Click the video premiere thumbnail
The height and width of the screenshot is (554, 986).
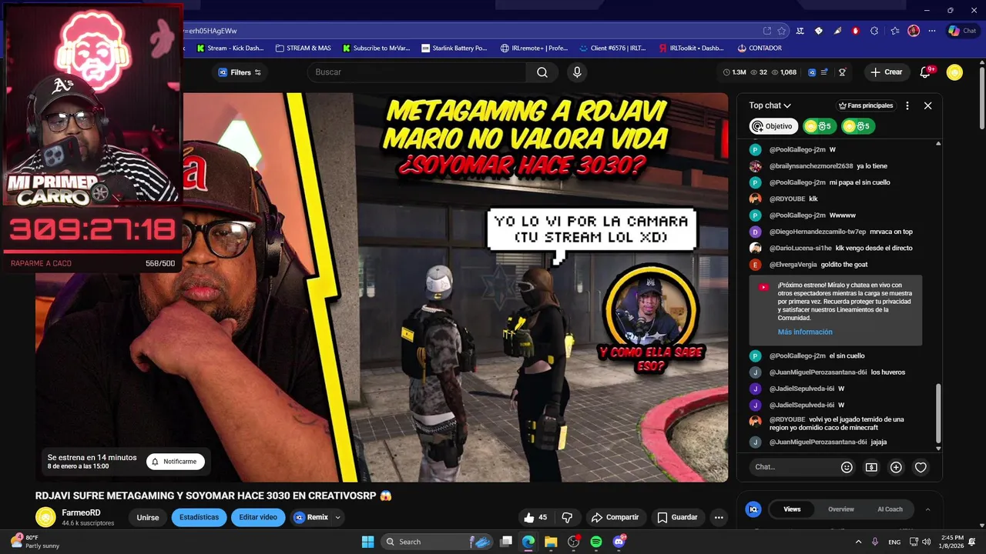pos(381,287)
